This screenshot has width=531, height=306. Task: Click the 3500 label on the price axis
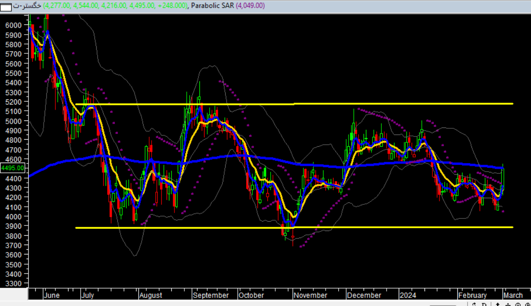click(x=14, y=265)
